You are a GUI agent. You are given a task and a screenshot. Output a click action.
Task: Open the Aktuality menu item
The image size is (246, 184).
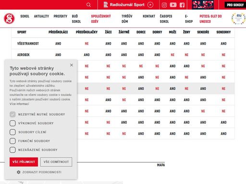(41, 16)
